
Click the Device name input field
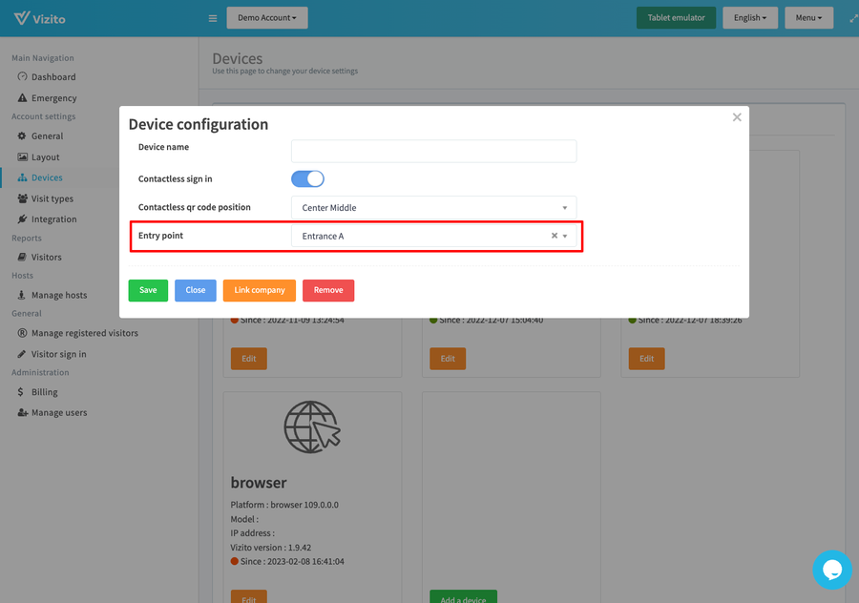[x=433, y=151]
